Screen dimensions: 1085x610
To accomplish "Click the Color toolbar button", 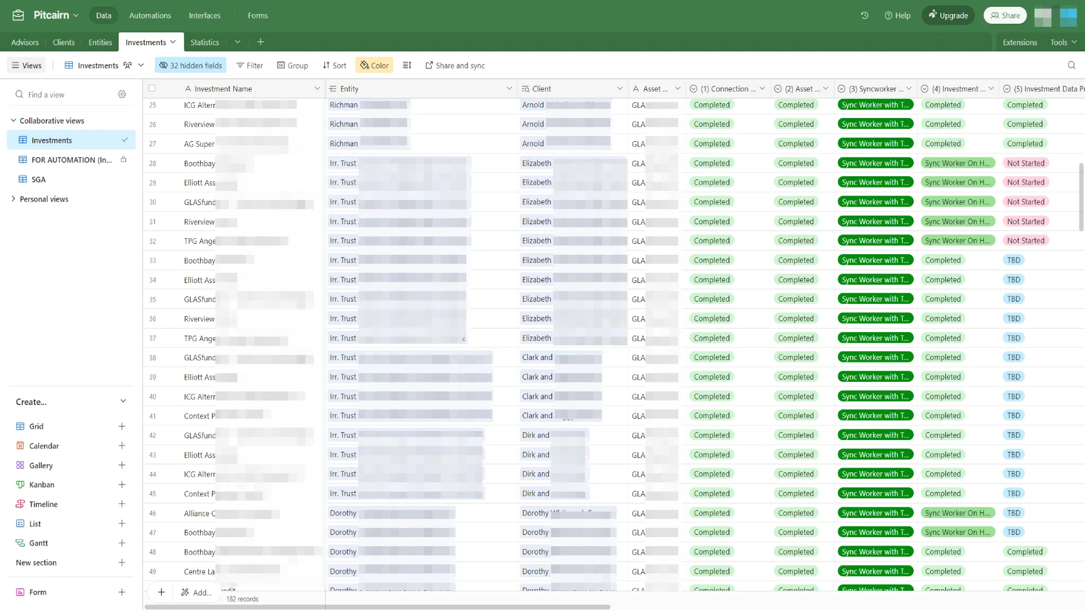I will pos(374,66).
